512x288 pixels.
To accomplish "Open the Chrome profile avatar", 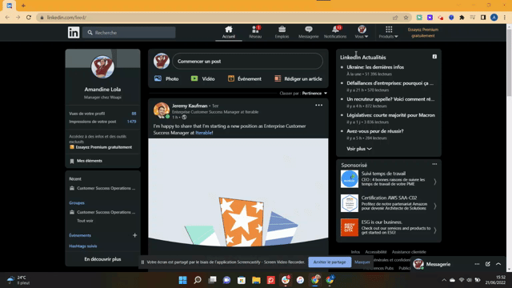I will click(494, 18).
